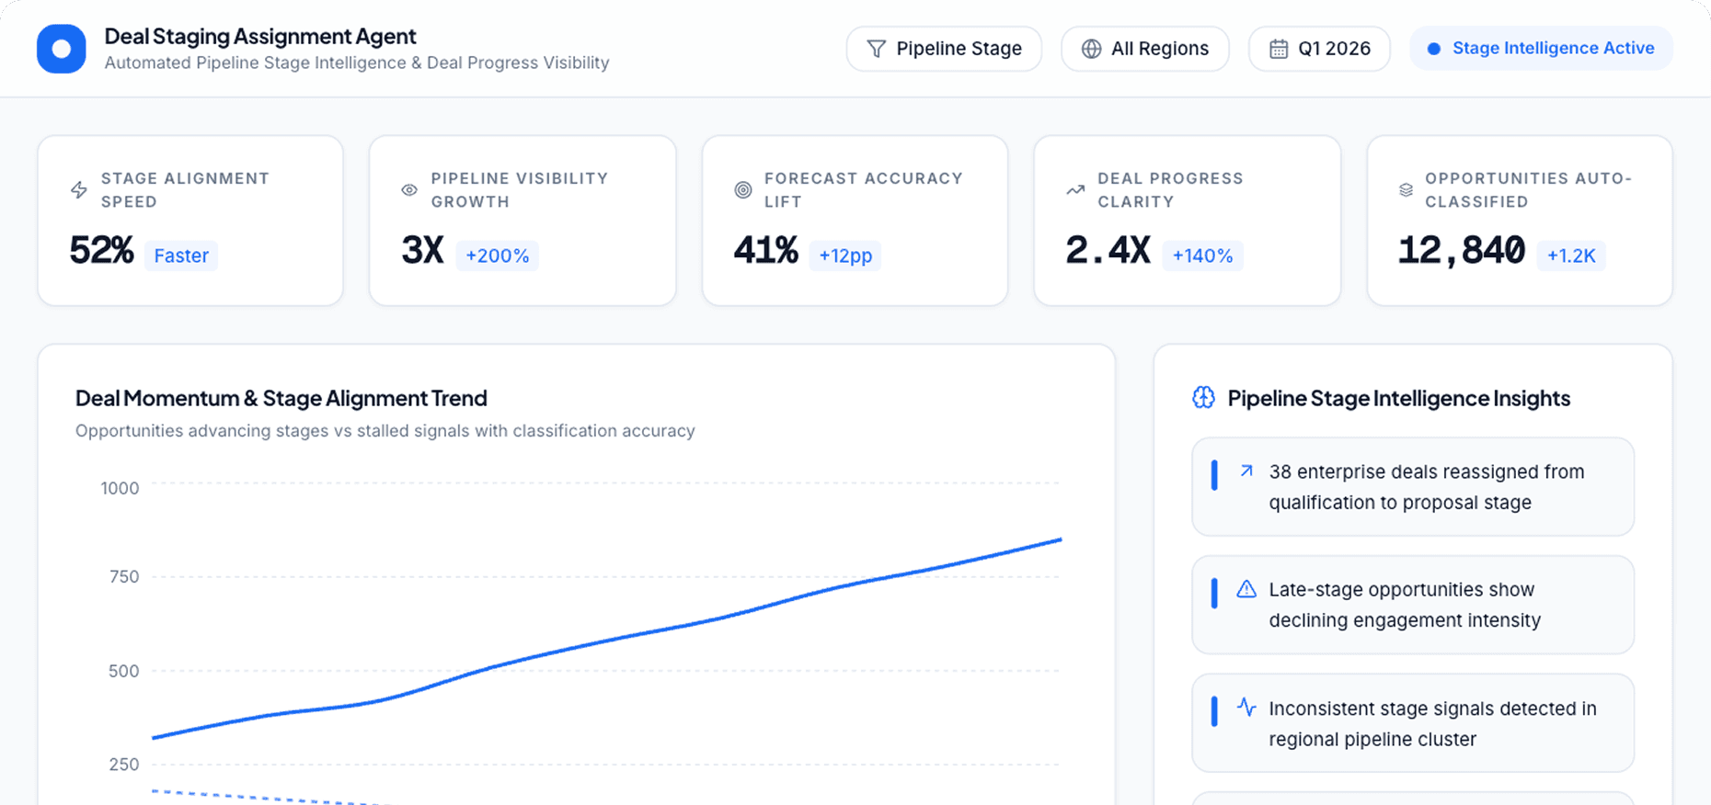Click the Deal Momentum & Stage Alignment Trend heading
Viewport: 1711px width, 805px height.
(x=281, y=398)
